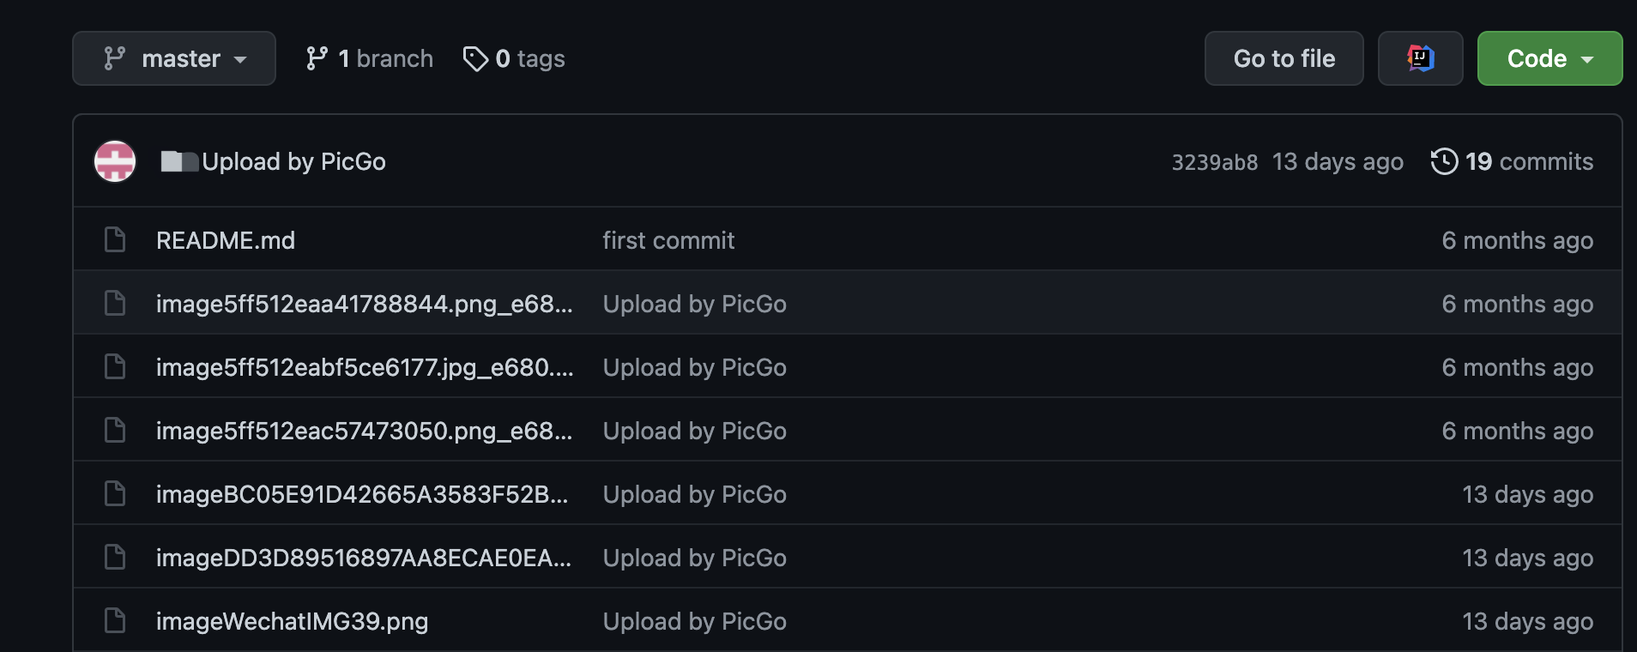The width and height of the screenshot is (1637, 652).
Task: Open the 19 commits history
Action: click(x=1512, y=161)
